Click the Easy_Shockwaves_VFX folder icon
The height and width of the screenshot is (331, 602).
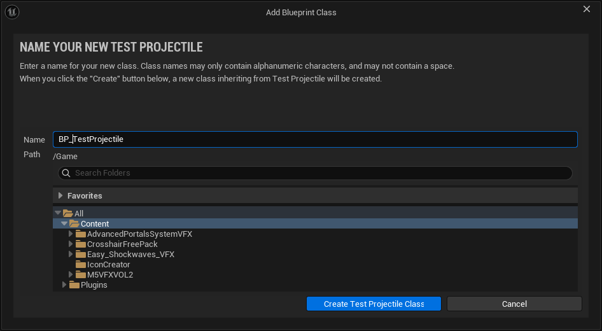pyautogui.click(x=81, y=255)
